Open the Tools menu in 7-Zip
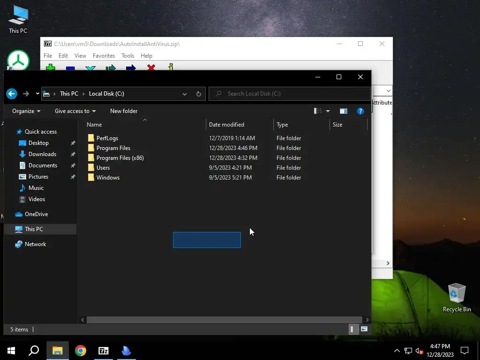Screen dimensions: 480x360 (x=127, y=56)
